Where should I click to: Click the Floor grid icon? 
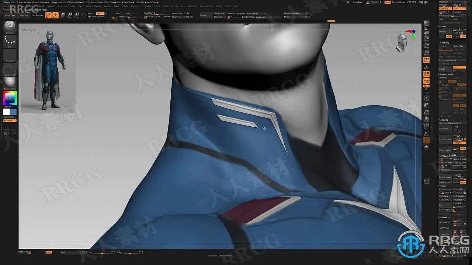[x=426, y=67]
